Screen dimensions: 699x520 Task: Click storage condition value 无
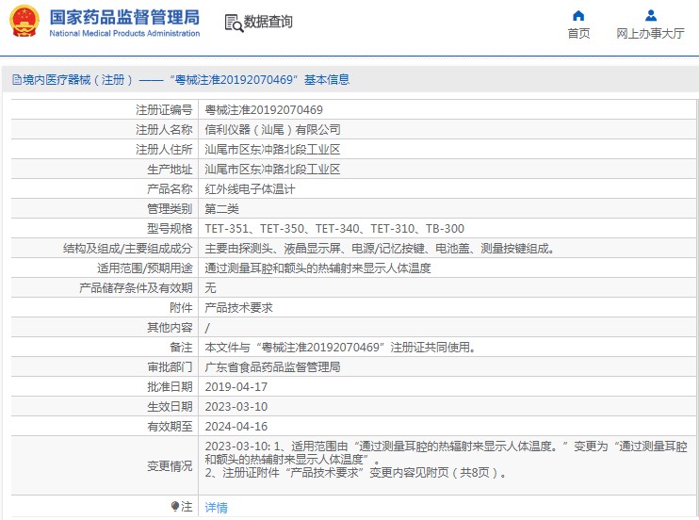click(x=210, y=287)
